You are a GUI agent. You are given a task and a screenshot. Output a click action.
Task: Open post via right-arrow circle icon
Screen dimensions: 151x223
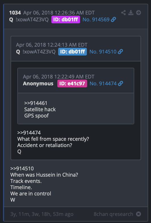coord(139,13)
